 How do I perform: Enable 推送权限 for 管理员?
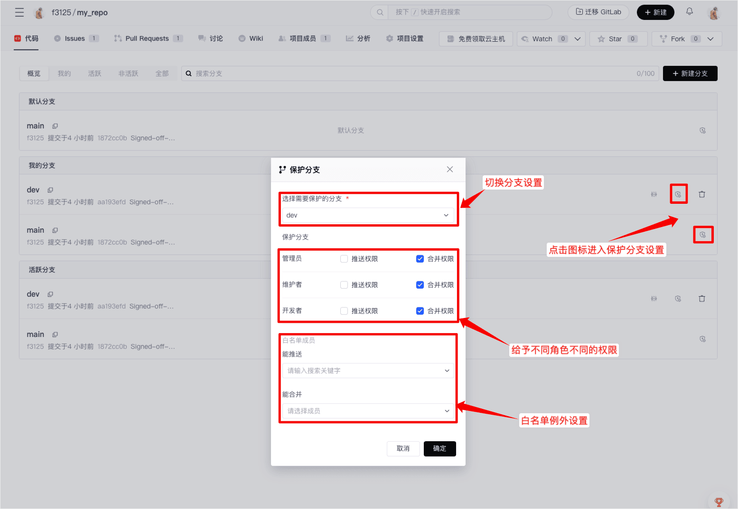344,259
